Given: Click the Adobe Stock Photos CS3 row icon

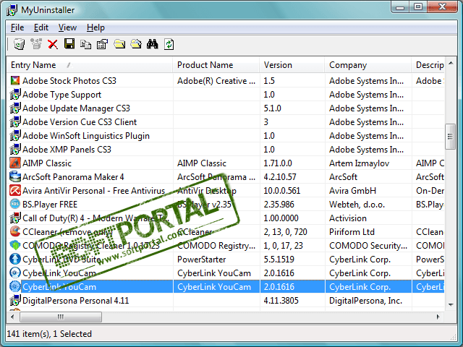Looking at the screenshot, I should 15,80.
